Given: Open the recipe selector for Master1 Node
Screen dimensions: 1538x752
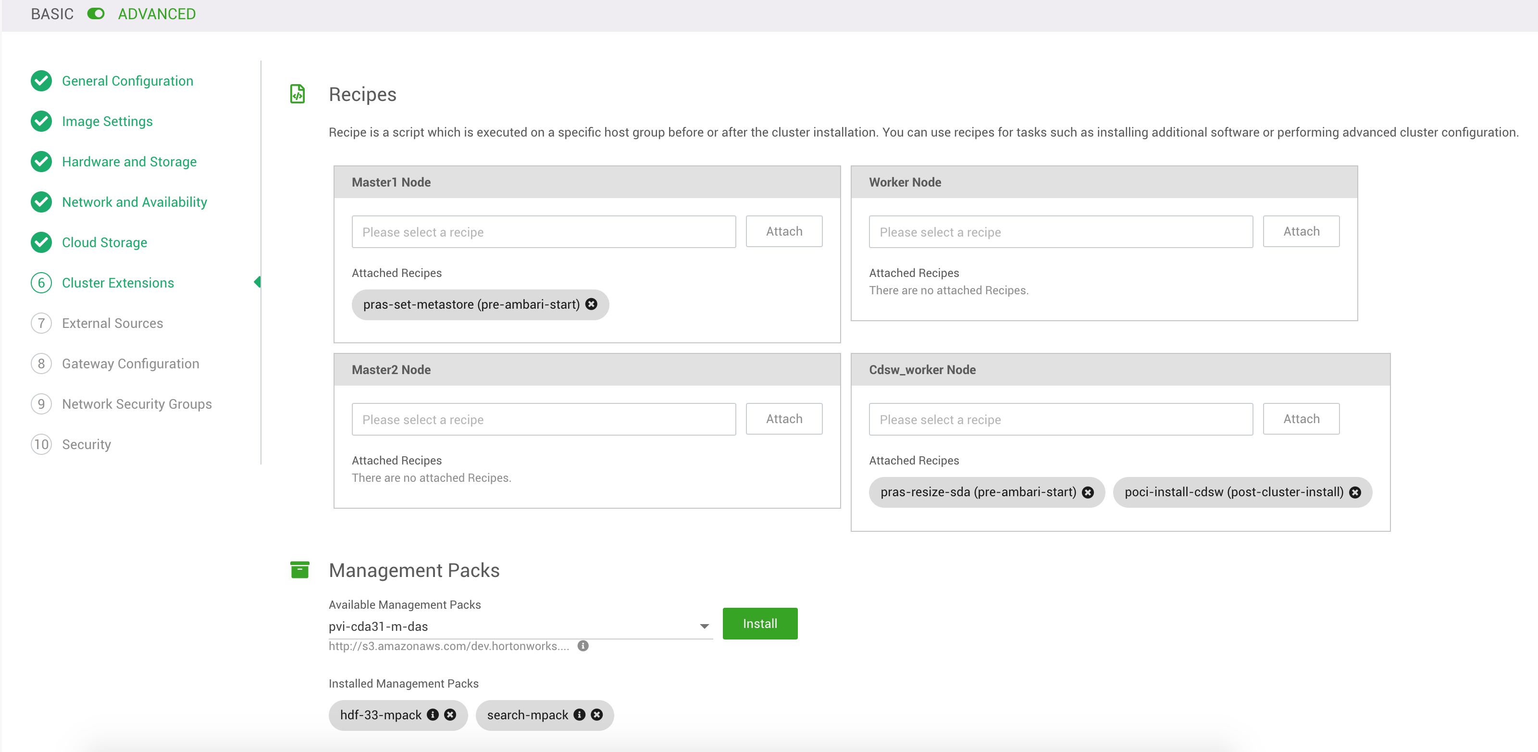Looking at the screenshot, I should coord(543,231).
